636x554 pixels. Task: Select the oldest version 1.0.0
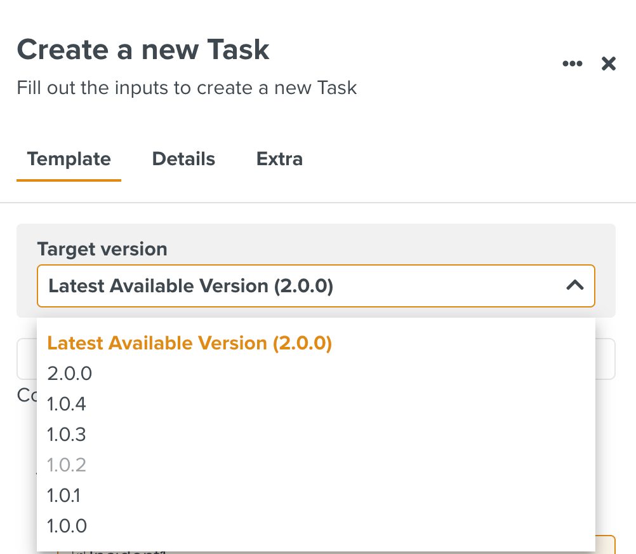click(x=67, y=526)
